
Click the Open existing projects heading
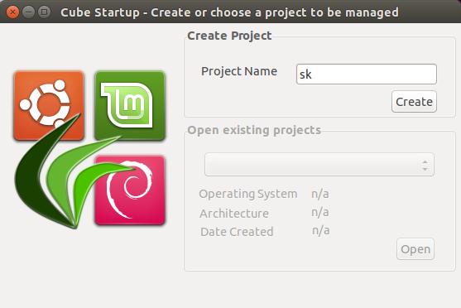(x=254, y=130)
